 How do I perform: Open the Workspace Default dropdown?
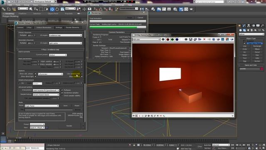click(x=44, y=2)
